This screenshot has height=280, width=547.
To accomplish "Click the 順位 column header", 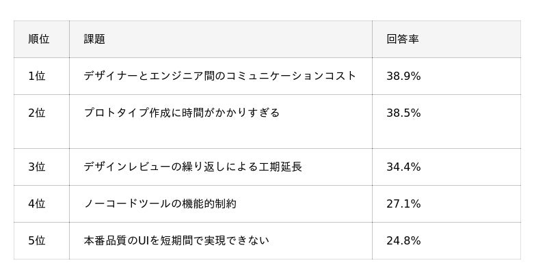I will pos(39,39).
